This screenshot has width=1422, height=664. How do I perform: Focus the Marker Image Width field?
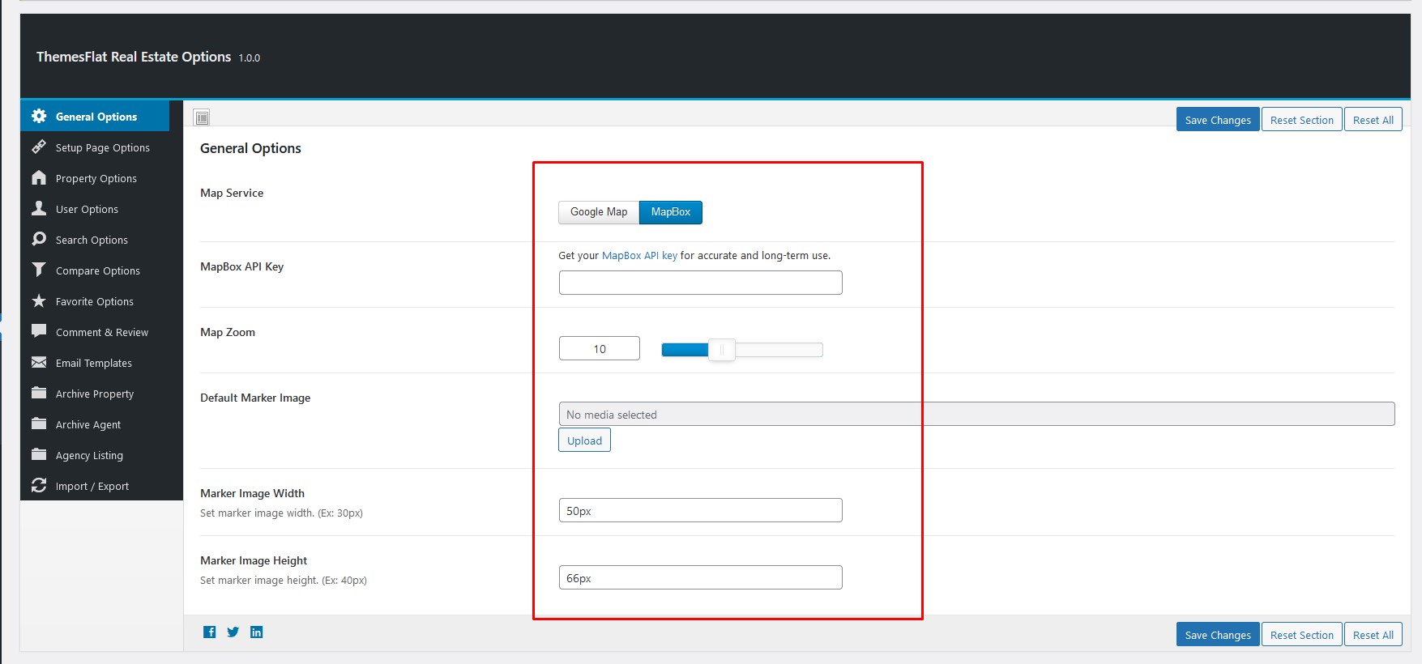(701, 510)
